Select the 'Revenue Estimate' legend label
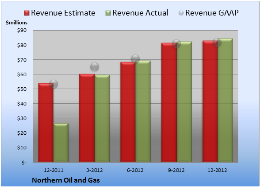The width and height of the screenshot is (260, 187). tap(63, 13)
